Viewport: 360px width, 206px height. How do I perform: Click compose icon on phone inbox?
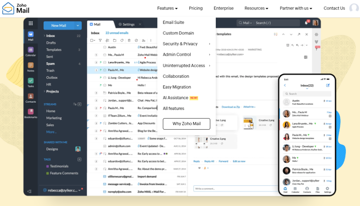click(x=328, y=85)
